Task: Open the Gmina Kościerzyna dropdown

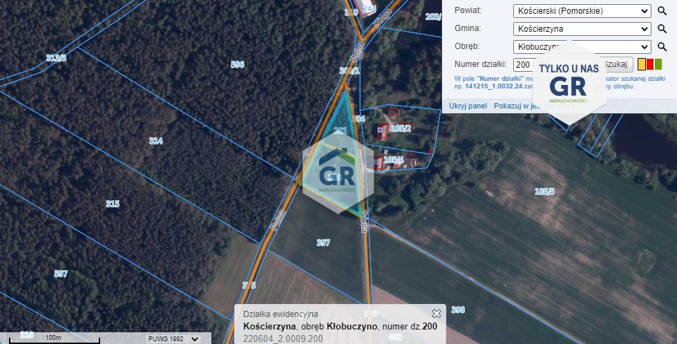Action: (x=582, y=29)
